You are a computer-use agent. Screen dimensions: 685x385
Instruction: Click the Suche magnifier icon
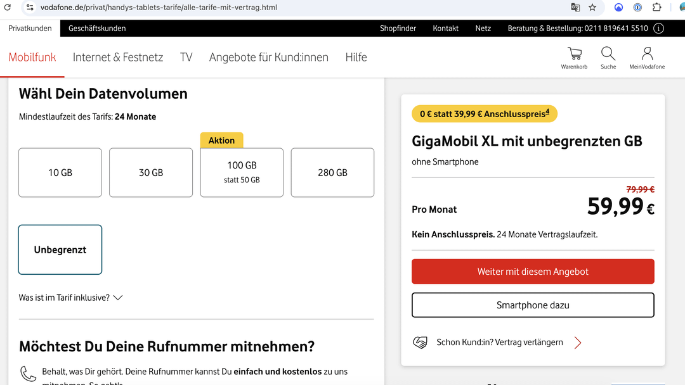608,57
